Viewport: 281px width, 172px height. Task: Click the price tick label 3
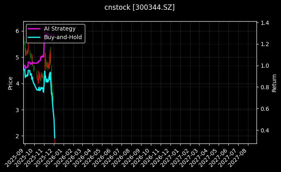tap(17, 110)
